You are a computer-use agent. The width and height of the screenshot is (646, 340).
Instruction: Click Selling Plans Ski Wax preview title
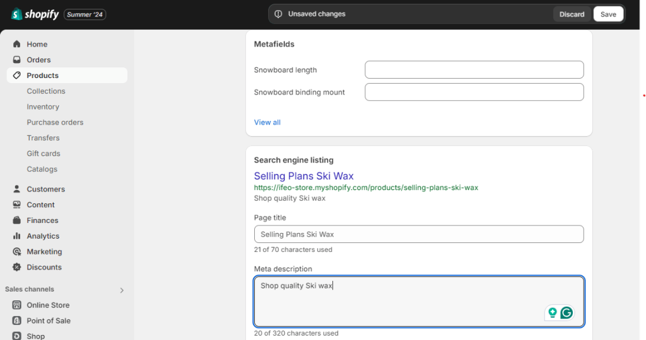[303, 176]
